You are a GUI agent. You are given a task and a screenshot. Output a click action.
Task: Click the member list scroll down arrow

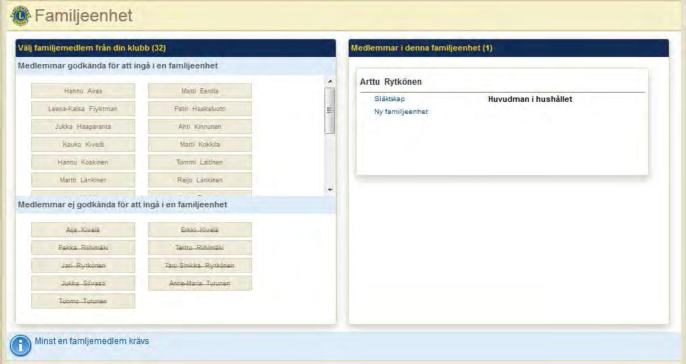click(x=330, y=189)
